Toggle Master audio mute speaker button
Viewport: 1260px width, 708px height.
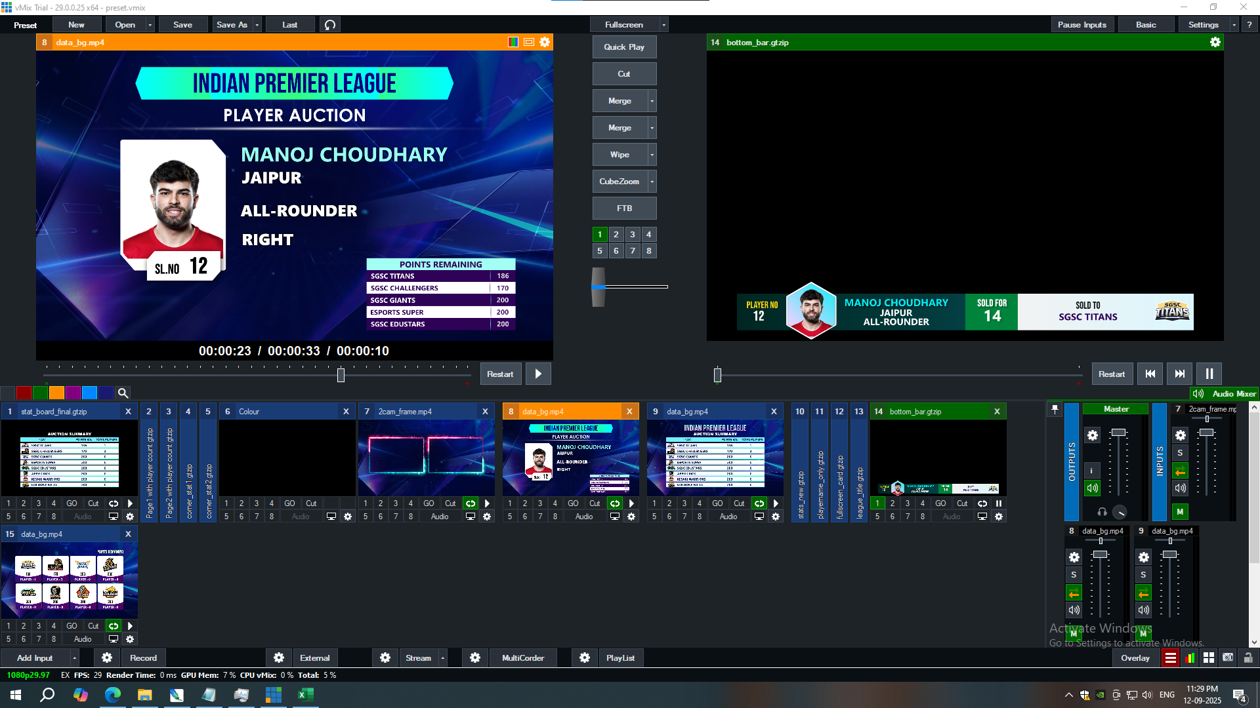(1092, 488)
